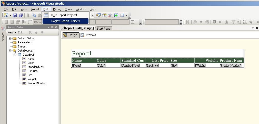The image size is (259, 124).
Task: Click the Toolbox hammer-and-wrench icon
Action: 110,16
